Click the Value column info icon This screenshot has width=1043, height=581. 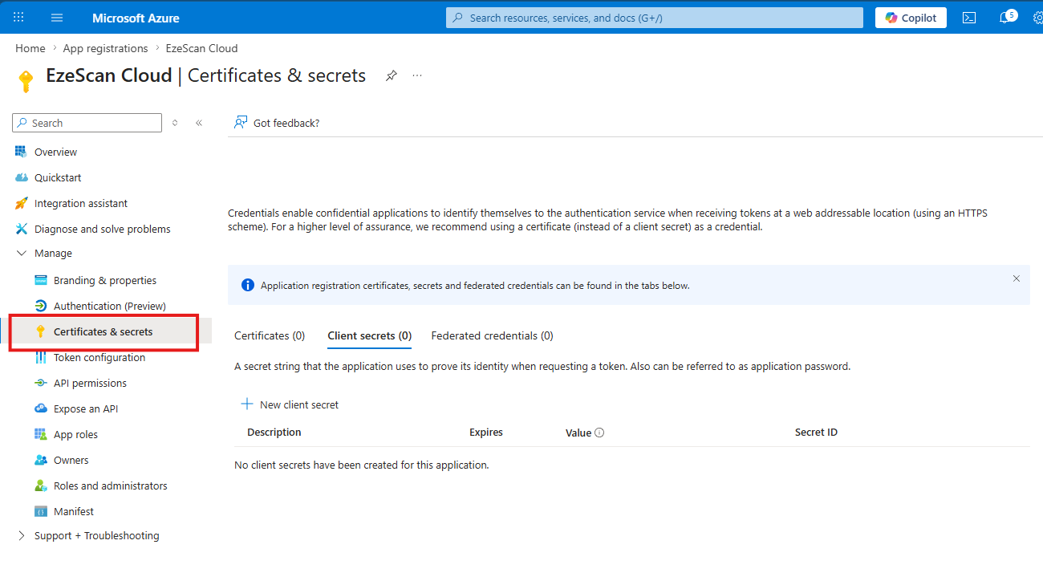point(599,433)
